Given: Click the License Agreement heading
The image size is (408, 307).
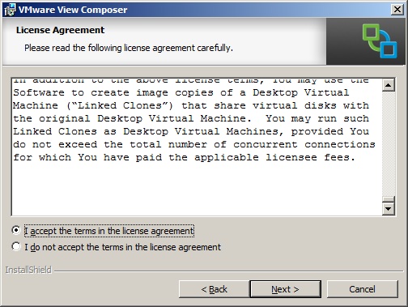Looking at the screenshot, I should (x=60, y=30).
